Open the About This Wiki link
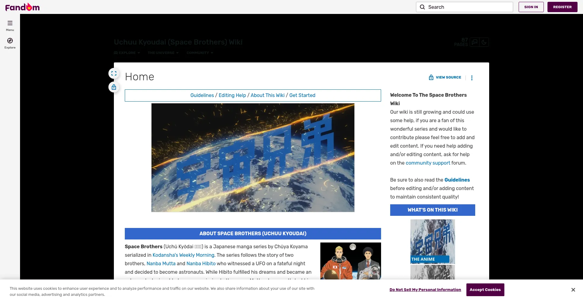Image resolution: width=583 pixels, height=301 pixels. point(268,95)
